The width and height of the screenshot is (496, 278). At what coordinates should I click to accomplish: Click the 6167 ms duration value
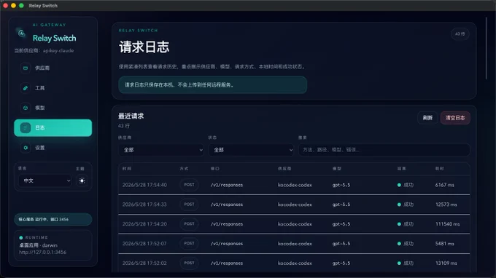click(445, 185)
